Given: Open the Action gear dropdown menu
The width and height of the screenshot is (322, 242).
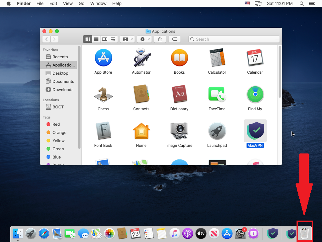Looking at the screenshot, I should 145,39.
